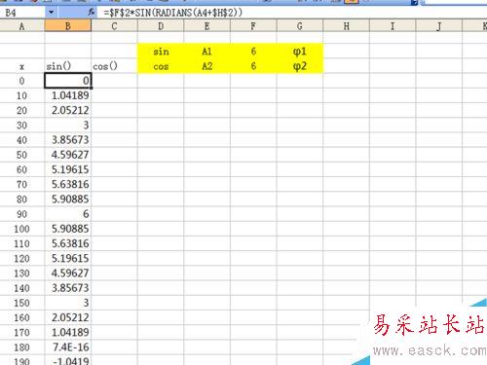
Task: Click the sin() header cell
Action: 68,66
